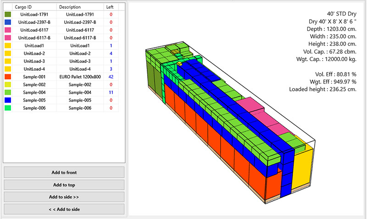Select the UnitLoad-2397-B blue color swatch
The height and width of the screenshot is (219, 367).
tap(8, 22)
